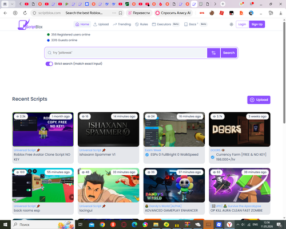The width and height of the screenshot is (286, 229).
Task: Open the Docs beta link
Action: [196, 24]
